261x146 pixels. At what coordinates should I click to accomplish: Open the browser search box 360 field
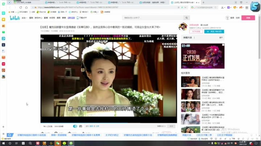pyautogui.click(x=204, y=8)
